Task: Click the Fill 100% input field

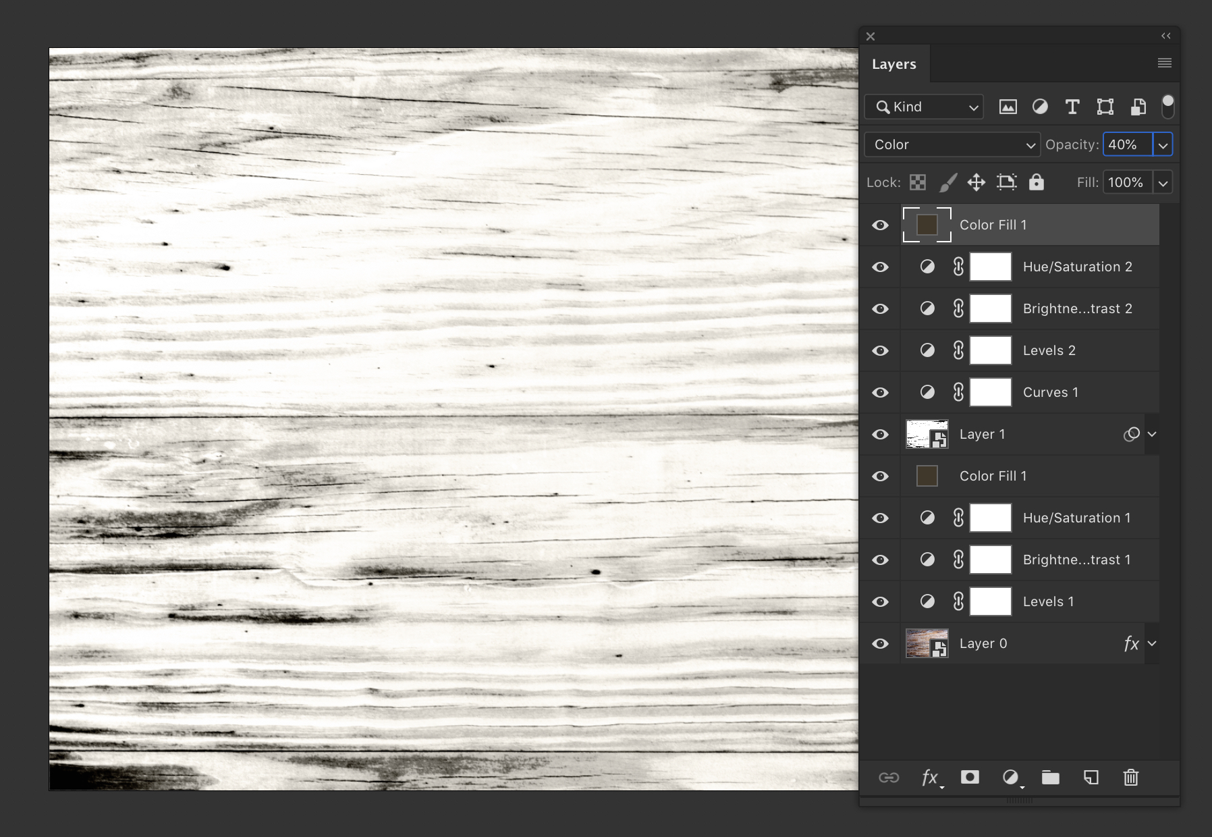Action: click(x=1128, y=182)
